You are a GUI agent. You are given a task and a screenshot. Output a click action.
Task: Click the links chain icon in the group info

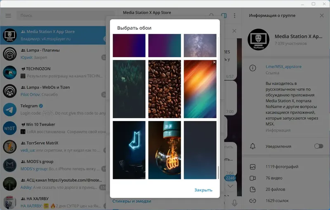(x=252, y=201)
